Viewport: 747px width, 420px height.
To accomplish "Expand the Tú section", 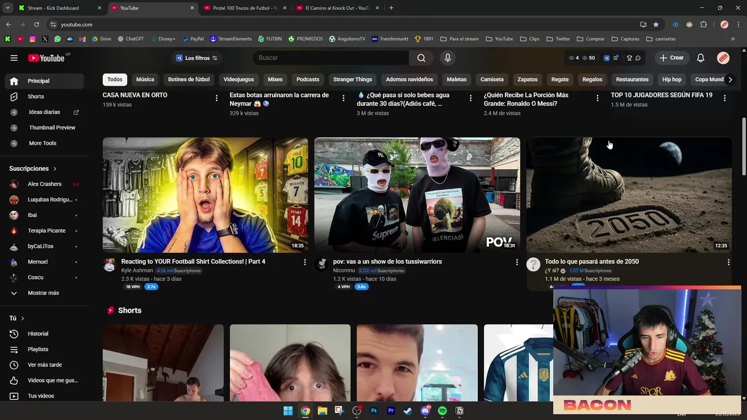I will (17, 318).
